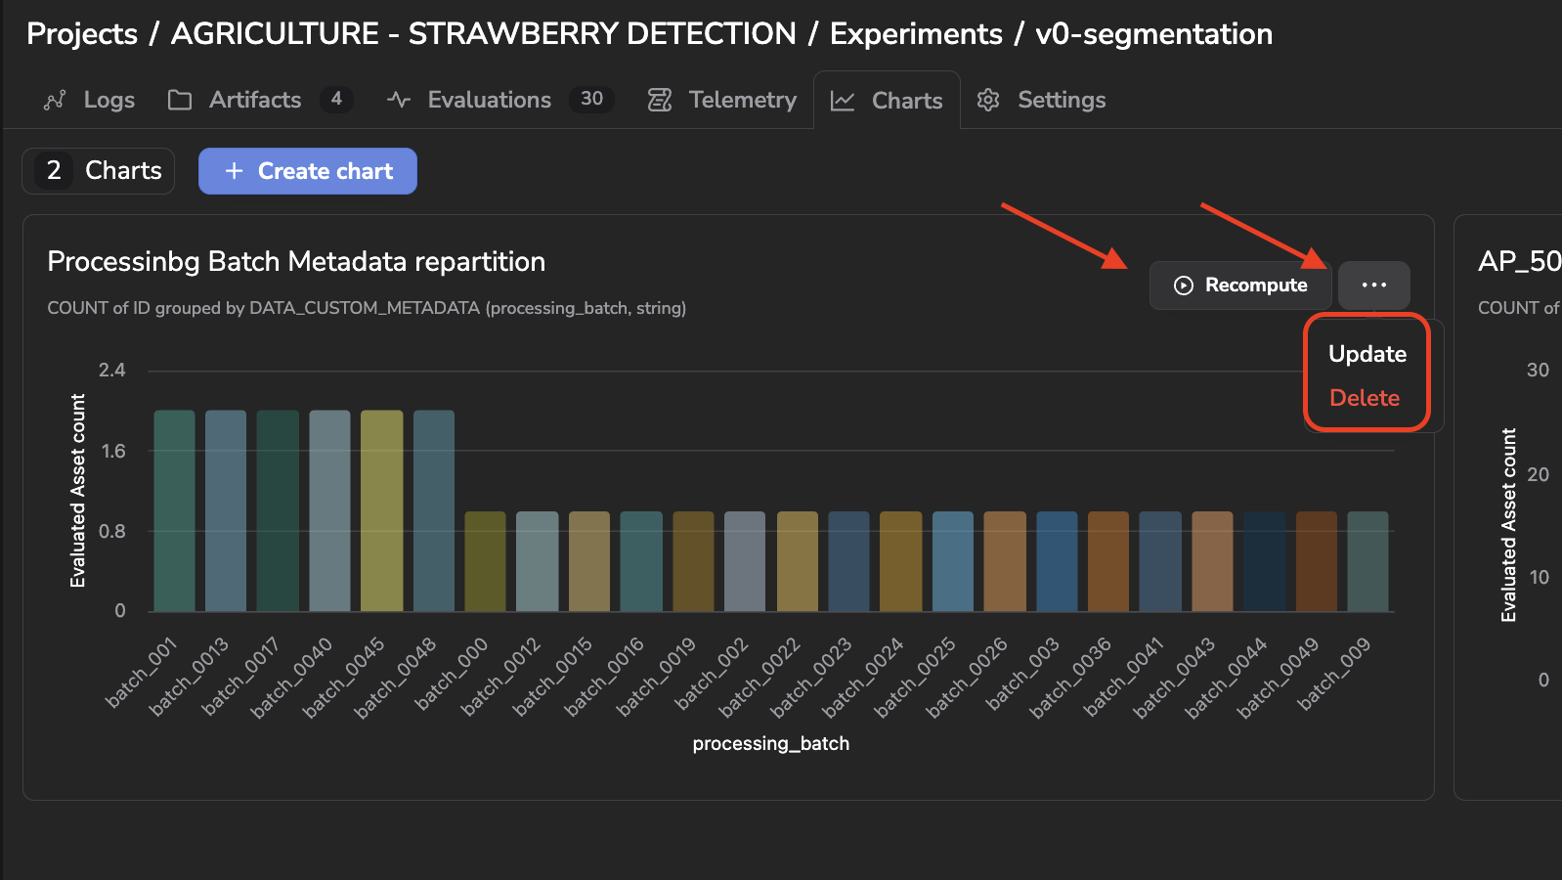1562x880 pixels.
Task: Click the Evaluations pulse icon
Action: tap(398, 100)
